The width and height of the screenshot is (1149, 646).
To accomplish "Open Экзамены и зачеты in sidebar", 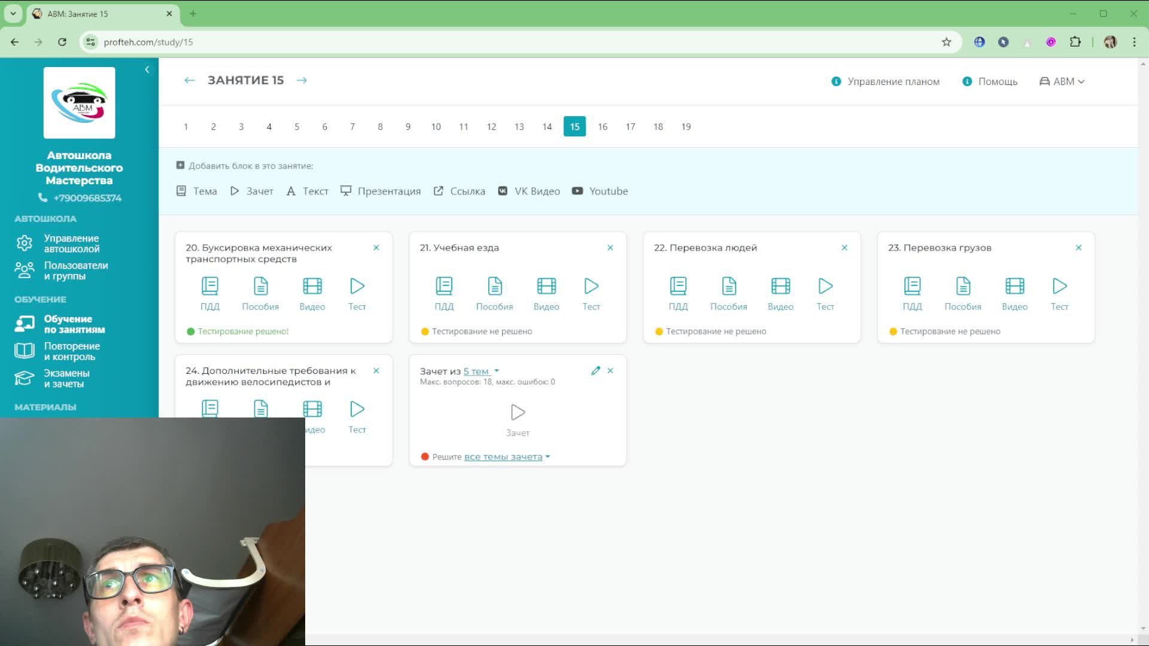I will coord(66,379).
